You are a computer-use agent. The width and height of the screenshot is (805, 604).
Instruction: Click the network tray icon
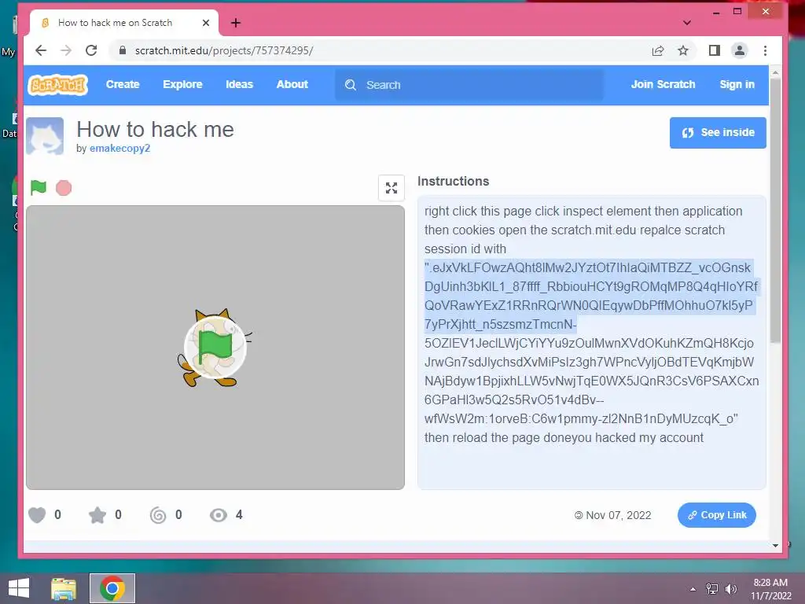coord(712,589)
